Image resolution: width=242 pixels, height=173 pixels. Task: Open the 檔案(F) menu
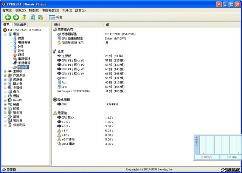(x=7, y=10)
